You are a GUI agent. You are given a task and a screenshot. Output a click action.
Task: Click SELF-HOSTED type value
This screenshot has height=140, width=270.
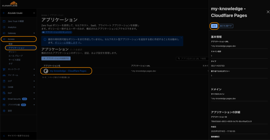point(218,66)
